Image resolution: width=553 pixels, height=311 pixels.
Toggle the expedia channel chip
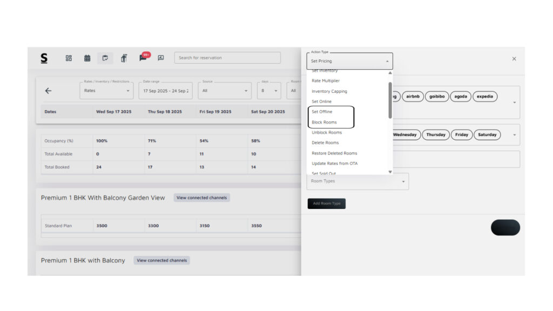tap(485, 97)
